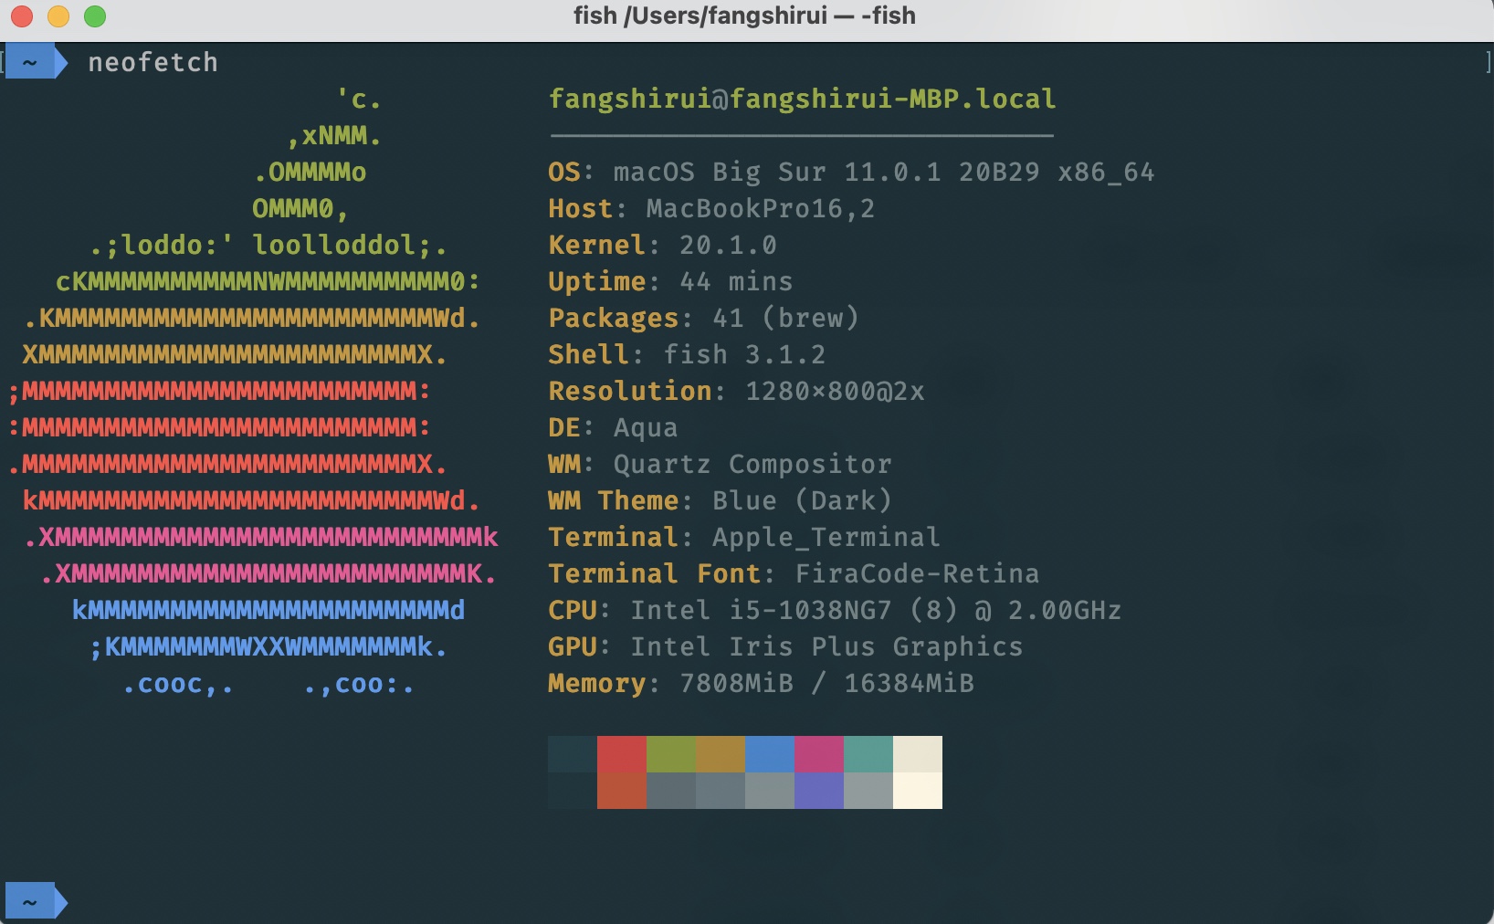
Task: Click the Memory value '7808MiB / 16384MiB'
Action: point(826,683)
